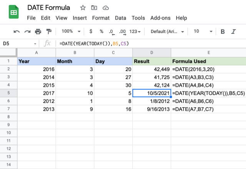Increase decimal places
The image size is (246, 169).
(x=123, y=32)
